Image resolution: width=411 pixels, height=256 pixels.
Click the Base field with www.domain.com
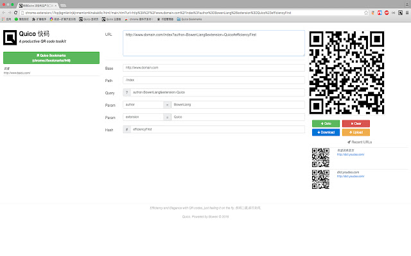tap(214, 68)
